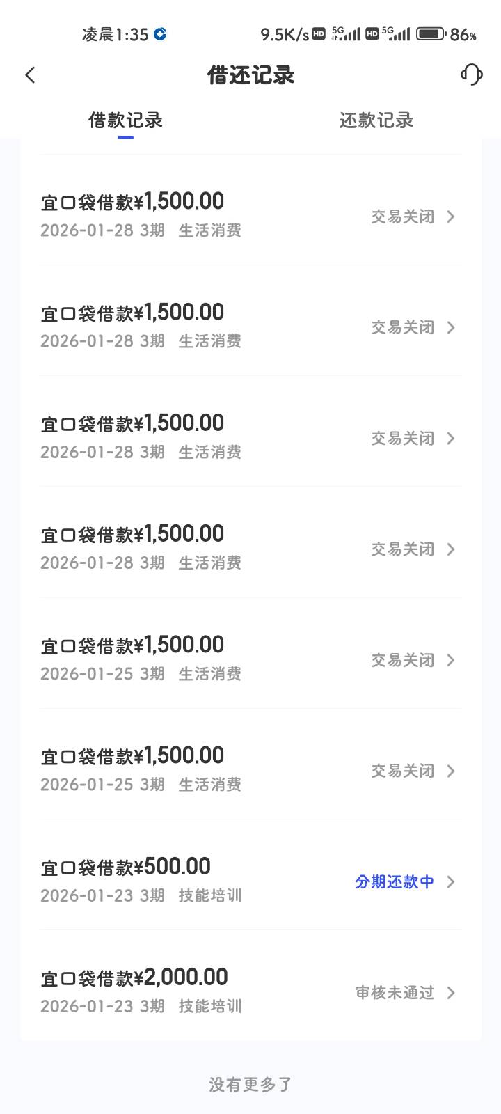501x1114 pixels.
Task: Switch to the 借款记录 tab
Action: point(125,120)
